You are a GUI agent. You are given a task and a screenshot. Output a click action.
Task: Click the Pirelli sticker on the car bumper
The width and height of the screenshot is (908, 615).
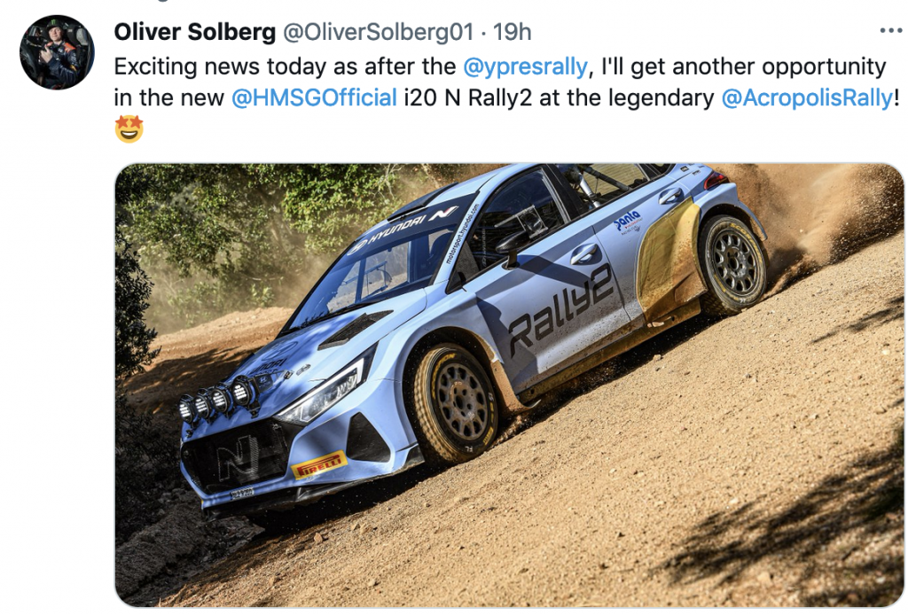(x=318, y=464)
